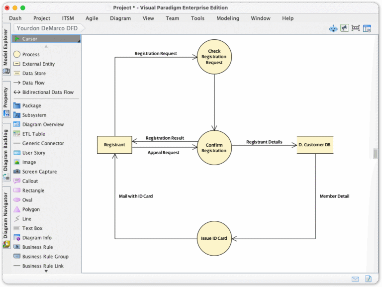Click the Mail with ID Card label
The width and height of the screenshot is (382, 287).
click(136, 196)
